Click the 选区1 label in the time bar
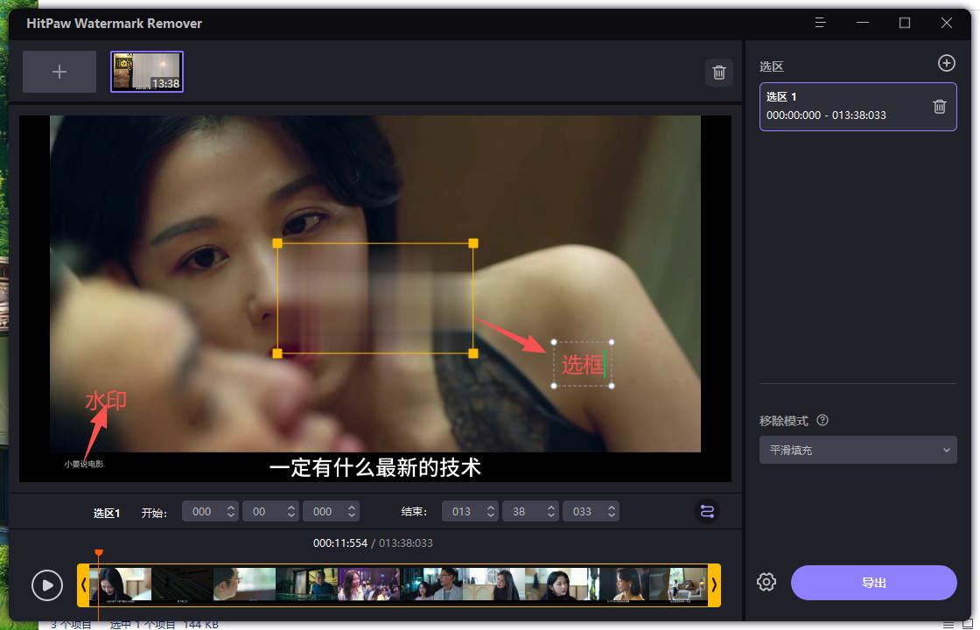Screen dimensions: 980x630 point(107,513)
